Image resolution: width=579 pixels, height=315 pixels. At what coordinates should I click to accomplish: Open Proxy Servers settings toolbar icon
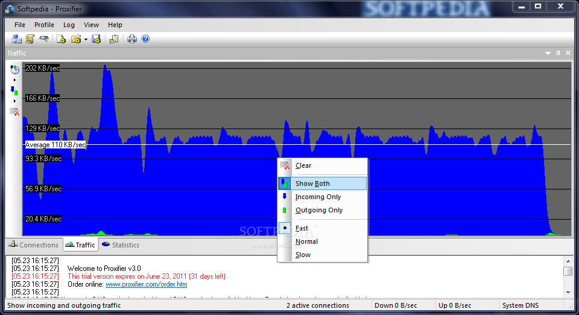(17, 39)
